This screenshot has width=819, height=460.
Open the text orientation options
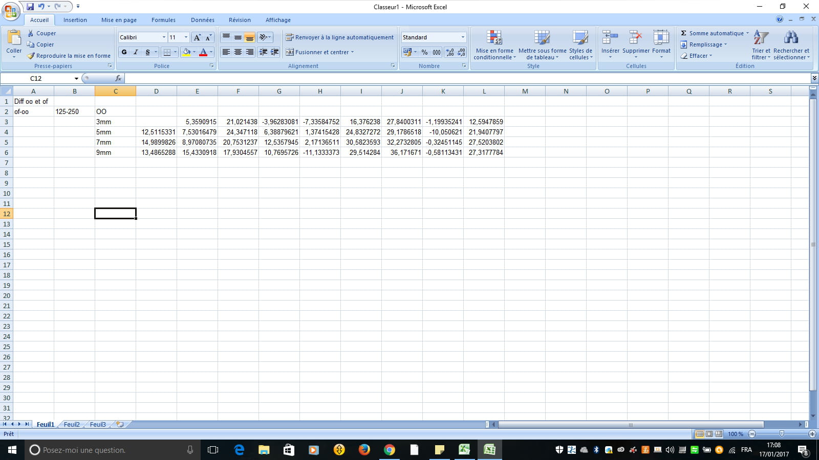point(265,37)
